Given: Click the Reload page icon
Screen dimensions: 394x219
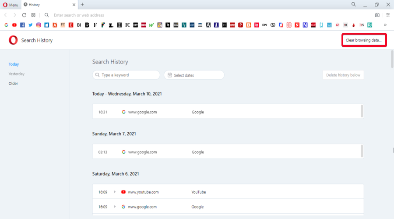Looking at the screenshot, I should point(24,15).
